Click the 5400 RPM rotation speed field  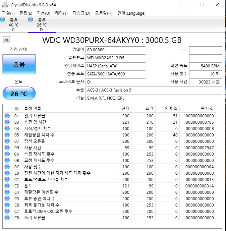point(206,66)
